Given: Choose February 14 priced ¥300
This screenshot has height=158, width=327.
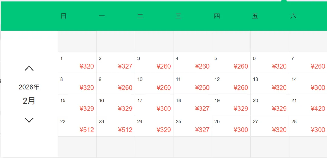Looking at the screenshot, I should 308,84.
